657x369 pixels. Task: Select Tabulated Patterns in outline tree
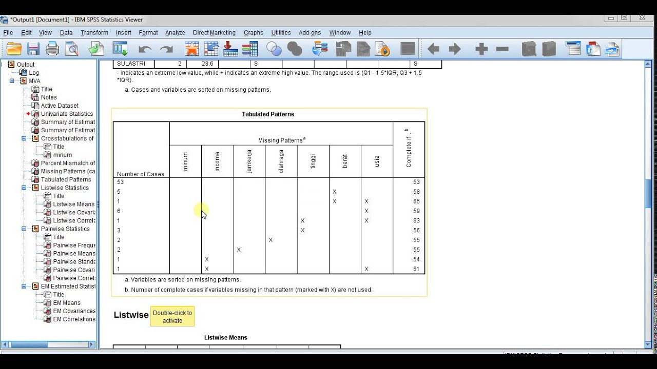[66, 179]
